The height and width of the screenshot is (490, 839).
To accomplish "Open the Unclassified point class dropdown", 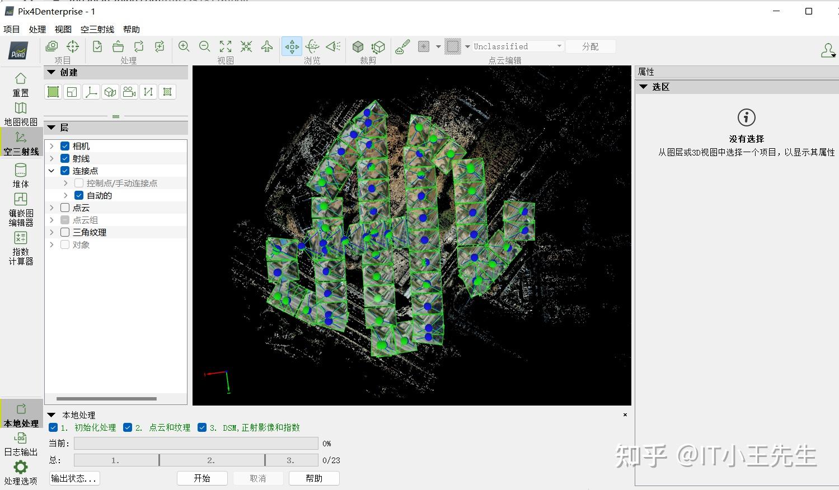I will (x=559, y=46).
